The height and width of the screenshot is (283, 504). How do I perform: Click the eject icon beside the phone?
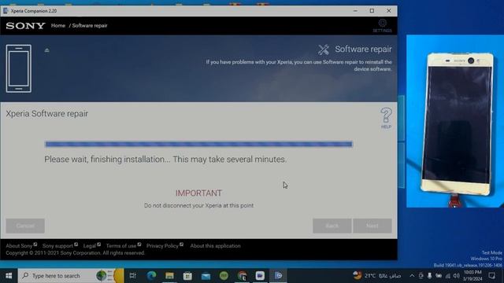click(x=47, y=50)
